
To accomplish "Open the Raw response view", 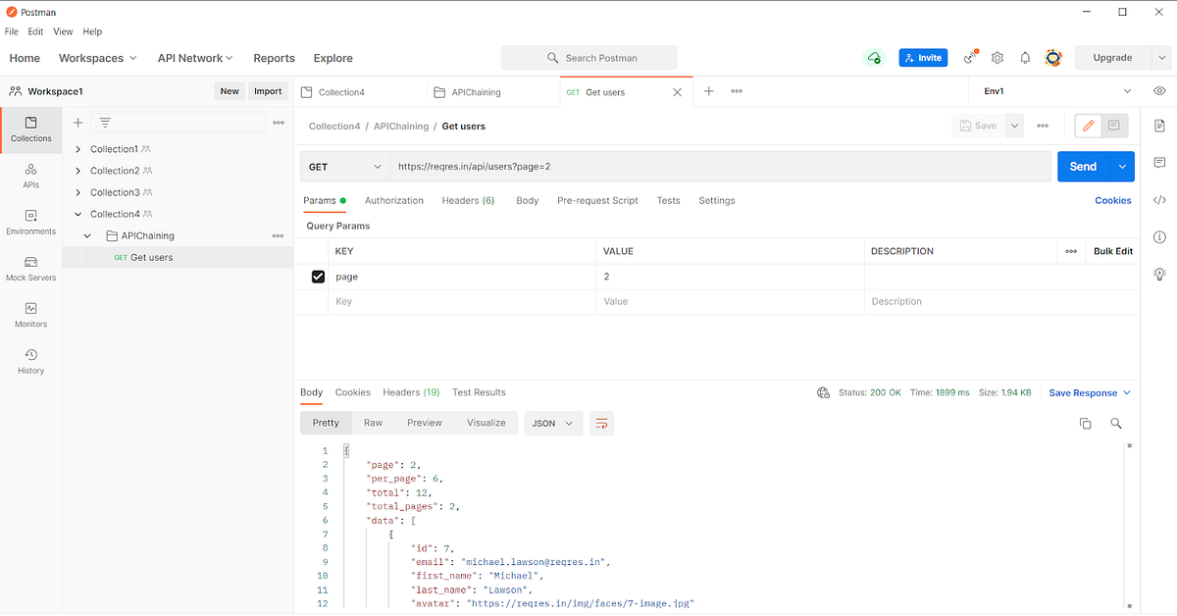I will pyautogui.click(x=373, y=423).
